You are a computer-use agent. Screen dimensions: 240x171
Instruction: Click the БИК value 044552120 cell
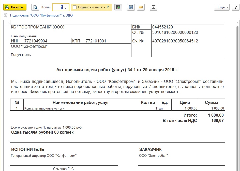coord(188,27)
